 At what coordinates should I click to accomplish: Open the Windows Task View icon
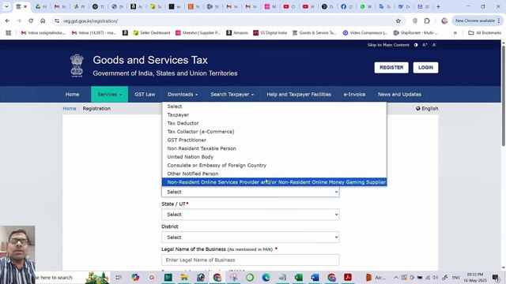[119, 277]
